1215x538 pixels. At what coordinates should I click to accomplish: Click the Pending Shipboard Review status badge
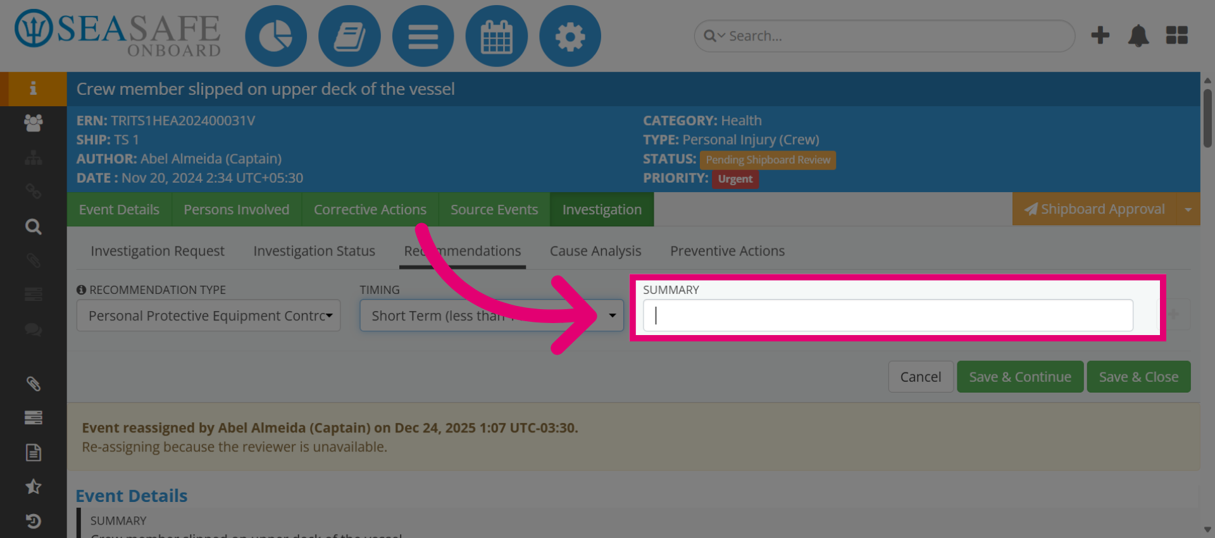[768, 160]
